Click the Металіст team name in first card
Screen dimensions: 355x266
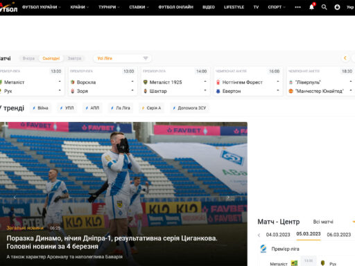[x=14, y=82]
